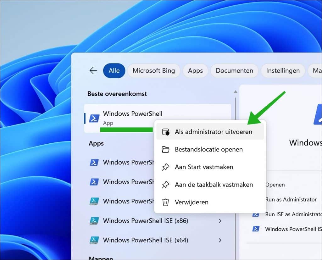
Task: Click PowerShell icon in Beste overeenkomst
Action: pos(94,119)
